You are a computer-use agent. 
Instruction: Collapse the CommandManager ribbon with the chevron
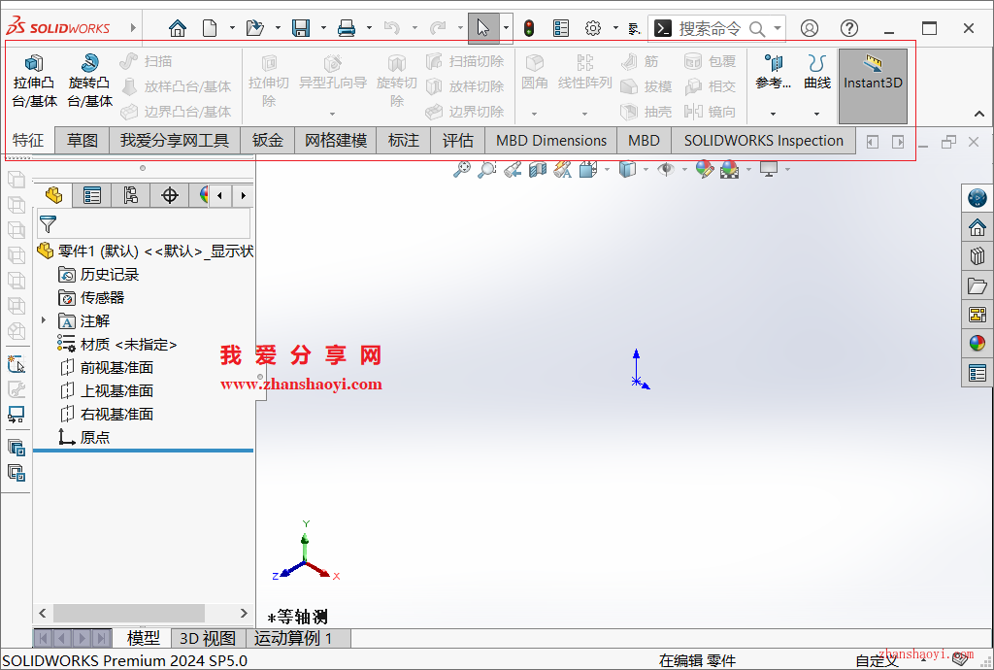click(979, 114)
